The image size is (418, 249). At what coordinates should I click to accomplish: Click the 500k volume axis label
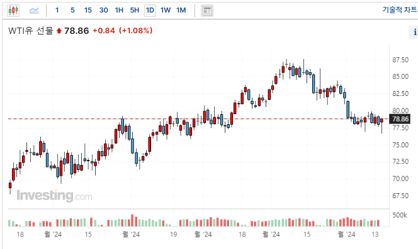(x=400, y=215)
